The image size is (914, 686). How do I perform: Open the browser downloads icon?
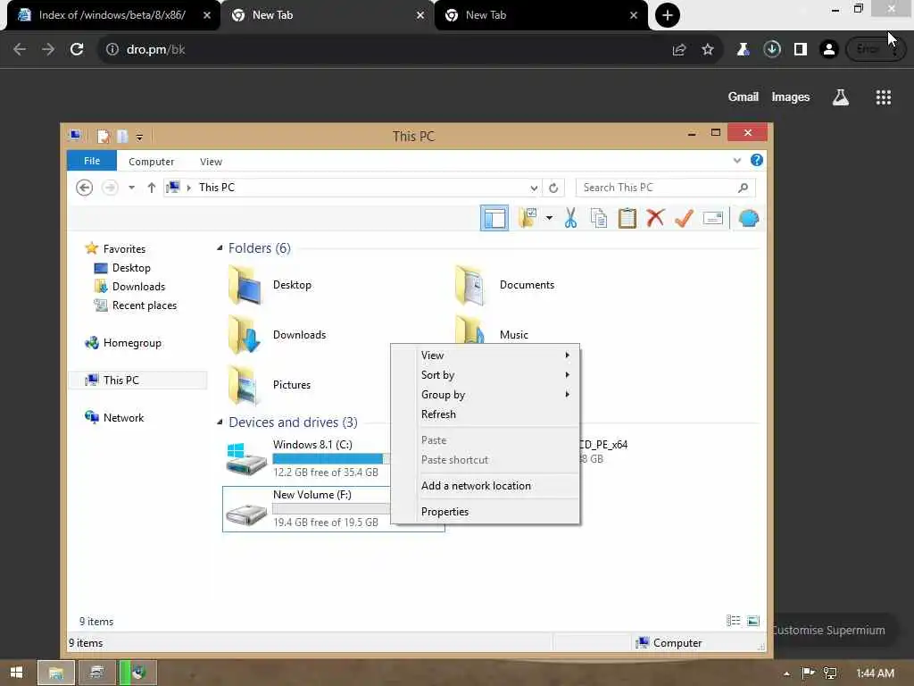coord(772,49)
